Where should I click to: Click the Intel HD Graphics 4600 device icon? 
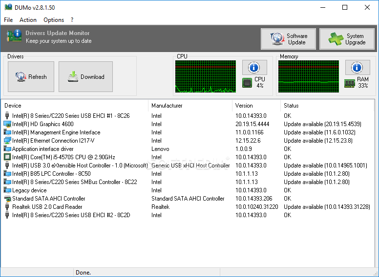[x=7, y=124]
